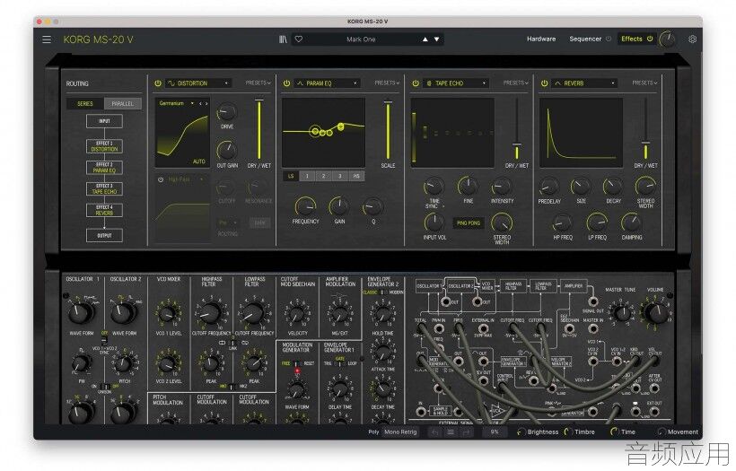Flip the VCO sync ON/OFF switch
Screen dimensions: 736x471
pyautogui.click(x=104, y=339)
